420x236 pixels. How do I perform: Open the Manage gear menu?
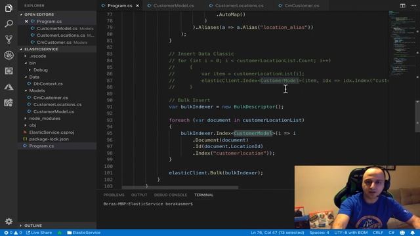(9, 222)
